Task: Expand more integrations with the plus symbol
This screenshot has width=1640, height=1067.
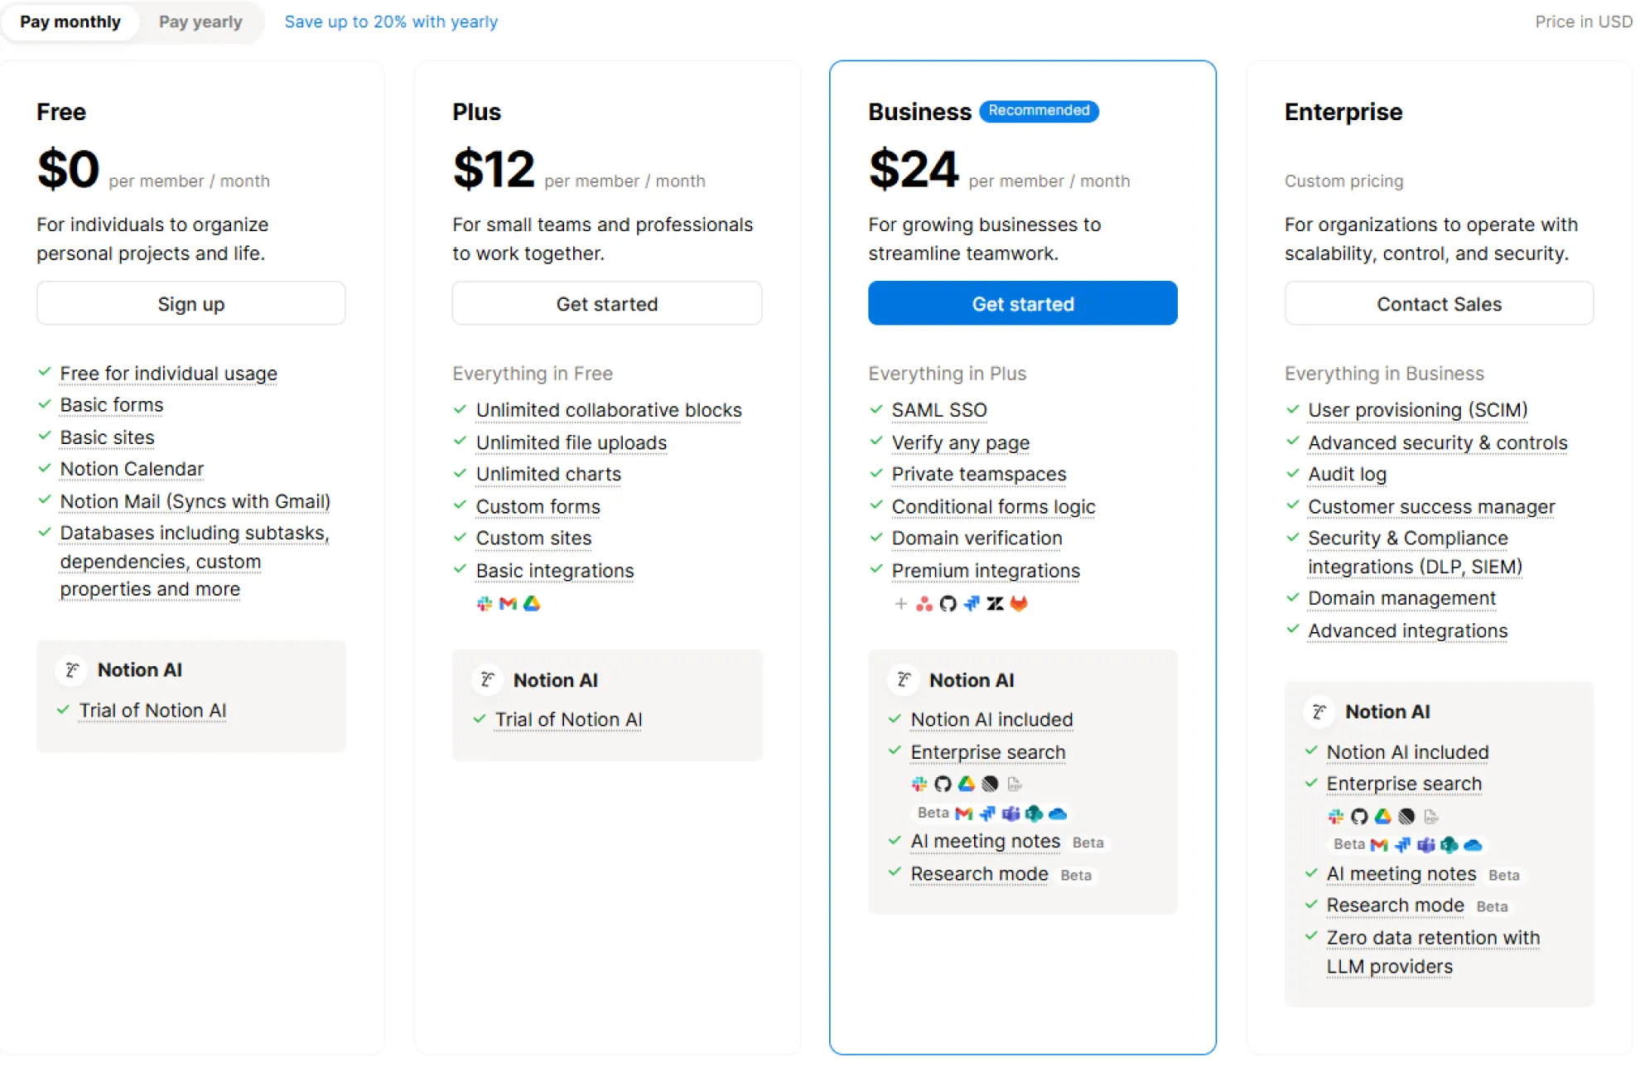Action: coord(901,604)
